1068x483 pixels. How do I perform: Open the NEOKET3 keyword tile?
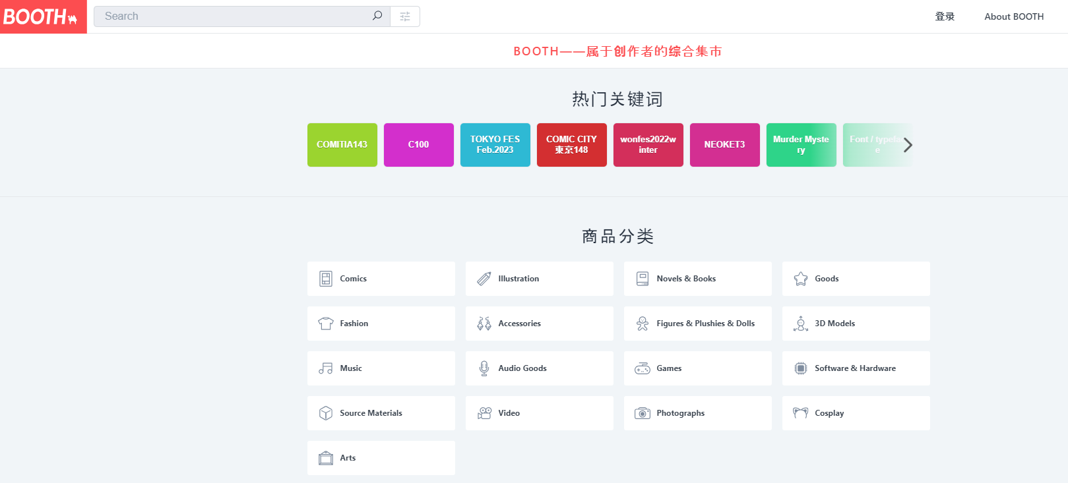point(725,145)
